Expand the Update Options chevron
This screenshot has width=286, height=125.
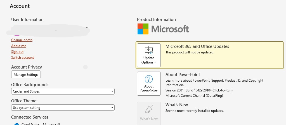[155, 62]
